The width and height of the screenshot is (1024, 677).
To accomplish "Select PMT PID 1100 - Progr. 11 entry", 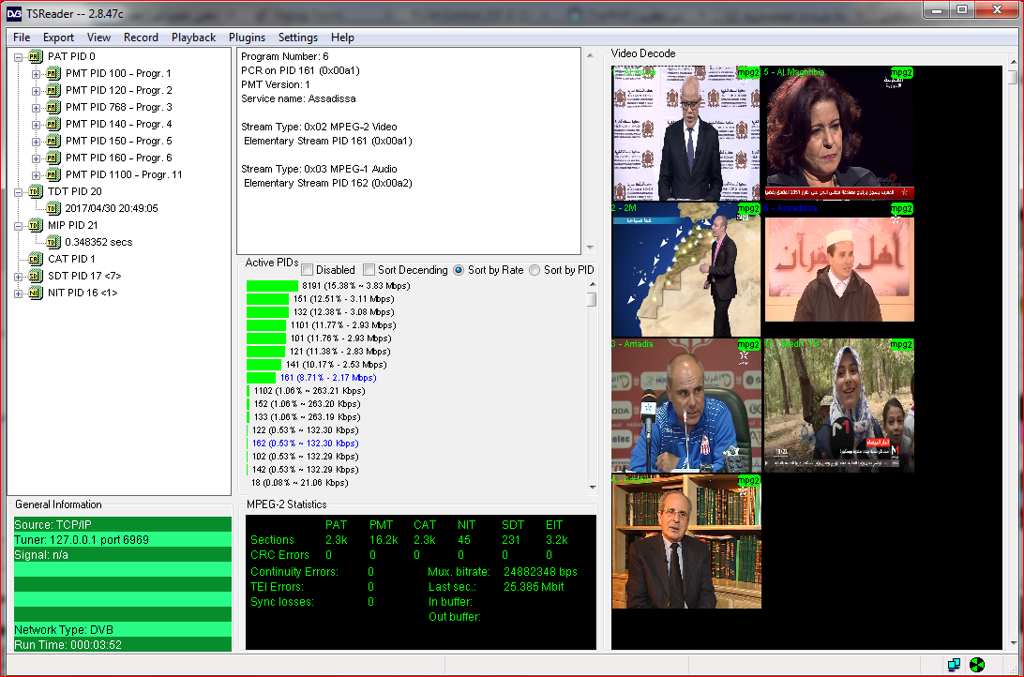I will point(123,174).
